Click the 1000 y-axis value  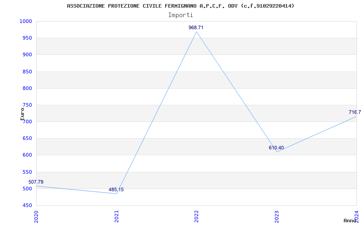pyautogui.click(x=26, y=21)
